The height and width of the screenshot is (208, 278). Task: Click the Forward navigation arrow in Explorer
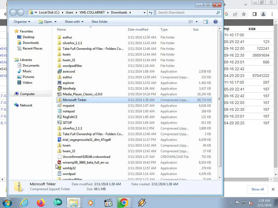click(x=21, y=12)
